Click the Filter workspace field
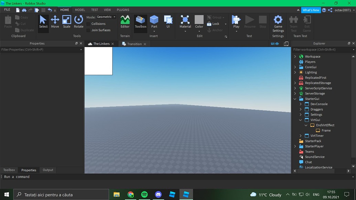 (324, 50)
